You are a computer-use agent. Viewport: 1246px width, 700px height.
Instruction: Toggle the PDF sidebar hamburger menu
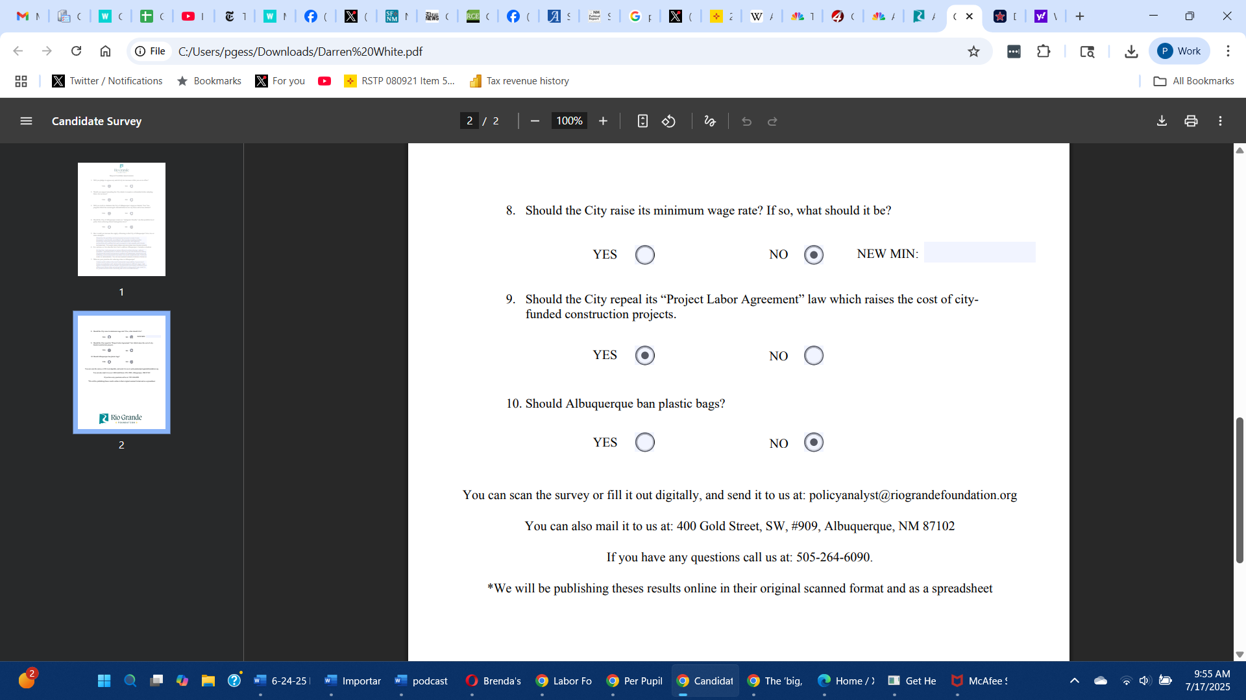click(26, 121)
